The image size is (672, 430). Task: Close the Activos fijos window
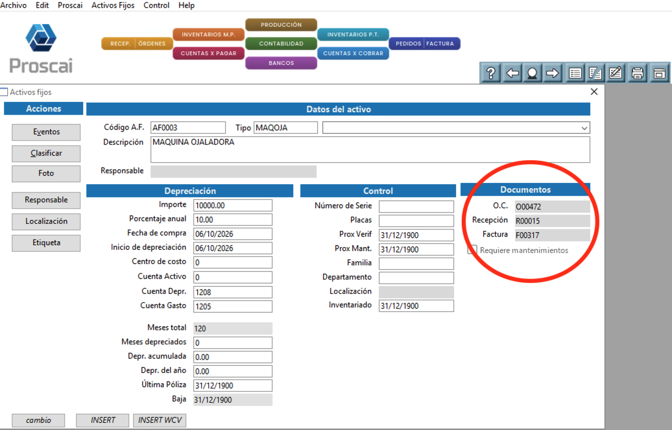tap(594, 91)
